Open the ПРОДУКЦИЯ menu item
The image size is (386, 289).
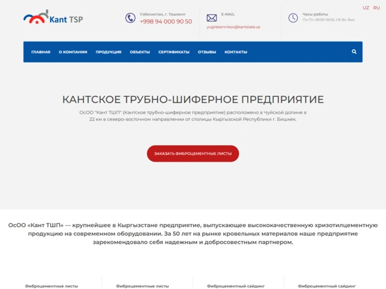[x=109, y=52]
